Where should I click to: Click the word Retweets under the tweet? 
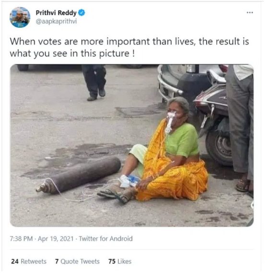pos(34,262)
